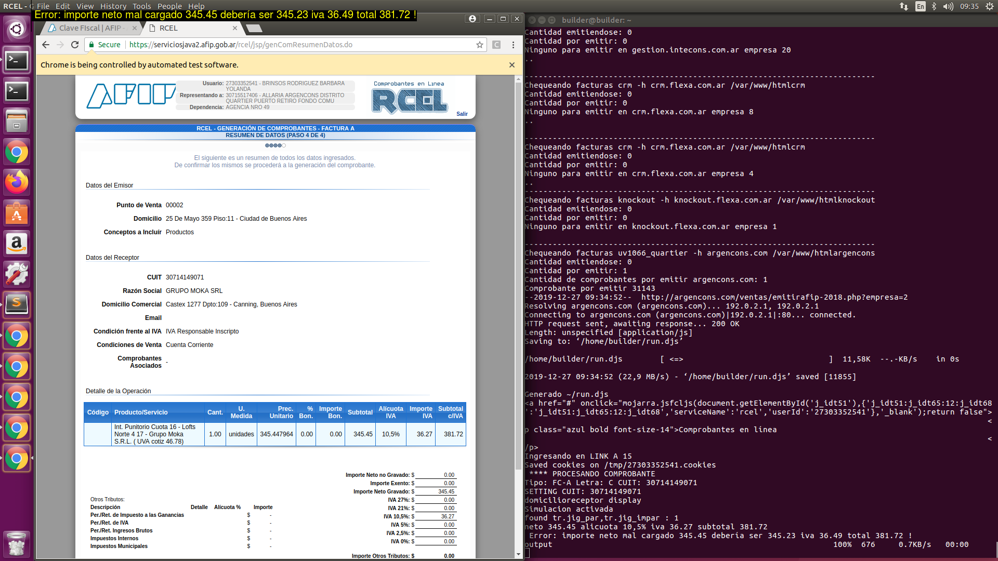Screen dimensions: 998x561
Task: Open the Edit menu
Action: 63,6
